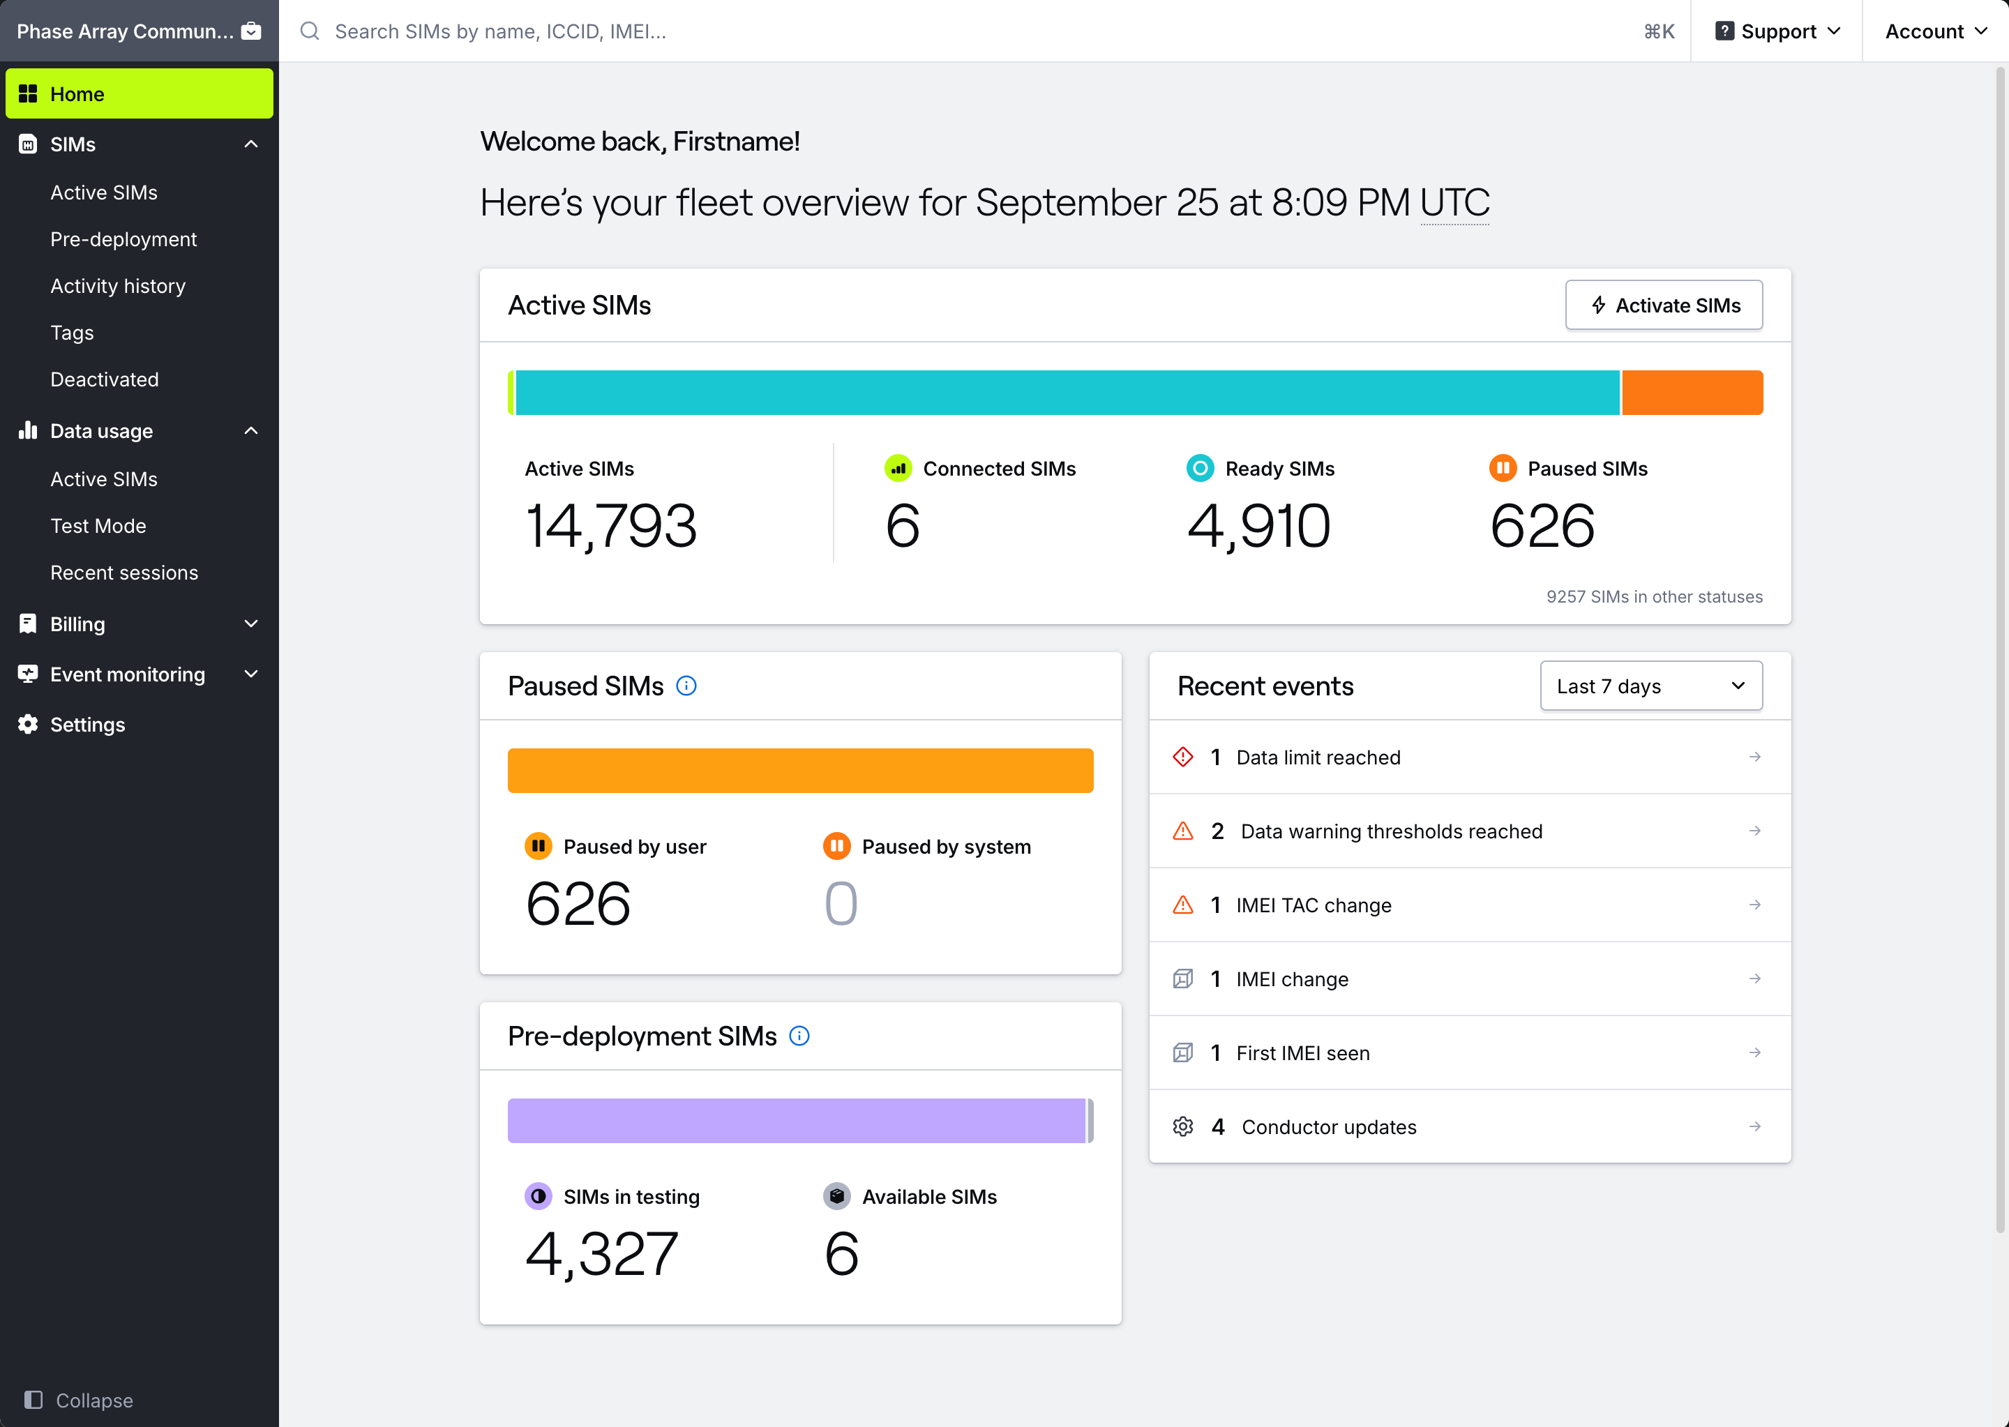Open the IMEI change event row
Screen dimensions: 2009x1427
1469,978
